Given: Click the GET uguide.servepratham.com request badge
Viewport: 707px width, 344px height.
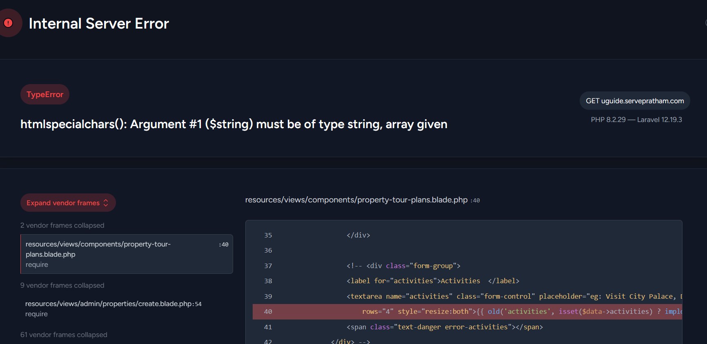Looking at the screenshot, I should point(634,101).
